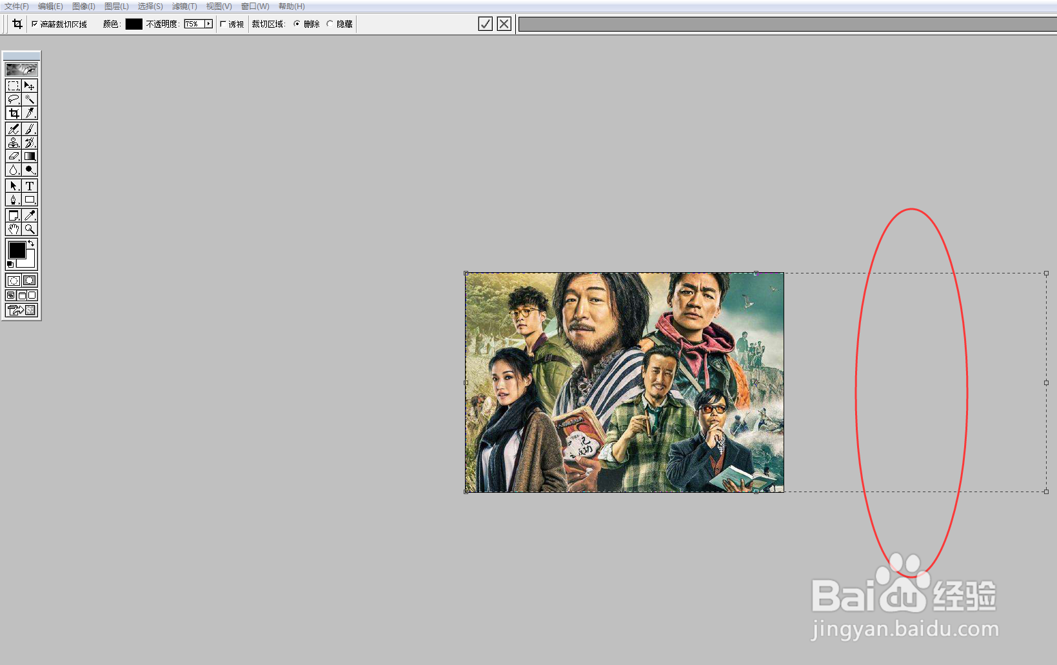The image size is (1057, 665).
Task: Select the Eyedropper tool
Action: pos(30,215)
